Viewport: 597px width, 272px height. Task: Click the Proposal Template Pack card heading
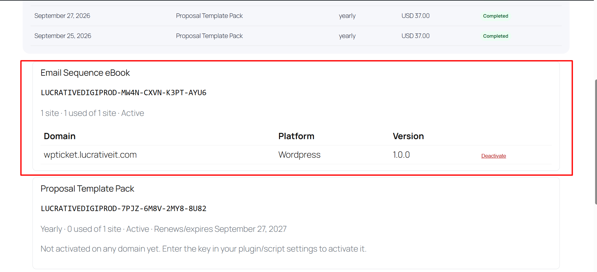pyautogui.click(x=87, y=189)
